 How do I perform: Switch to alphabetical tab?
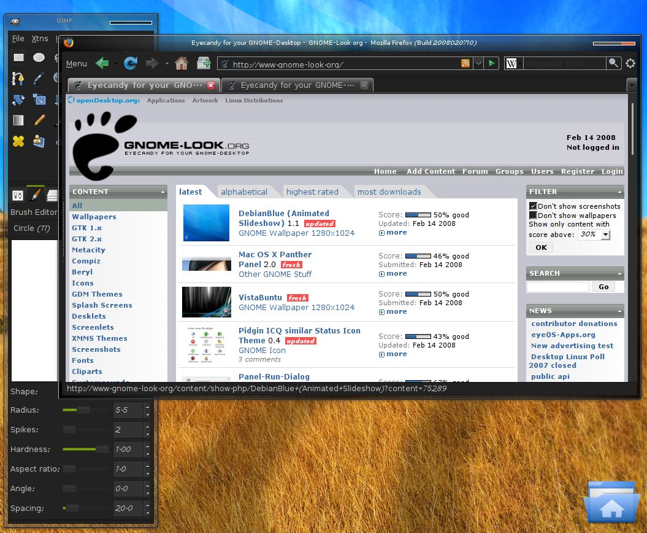coord(244,192)
